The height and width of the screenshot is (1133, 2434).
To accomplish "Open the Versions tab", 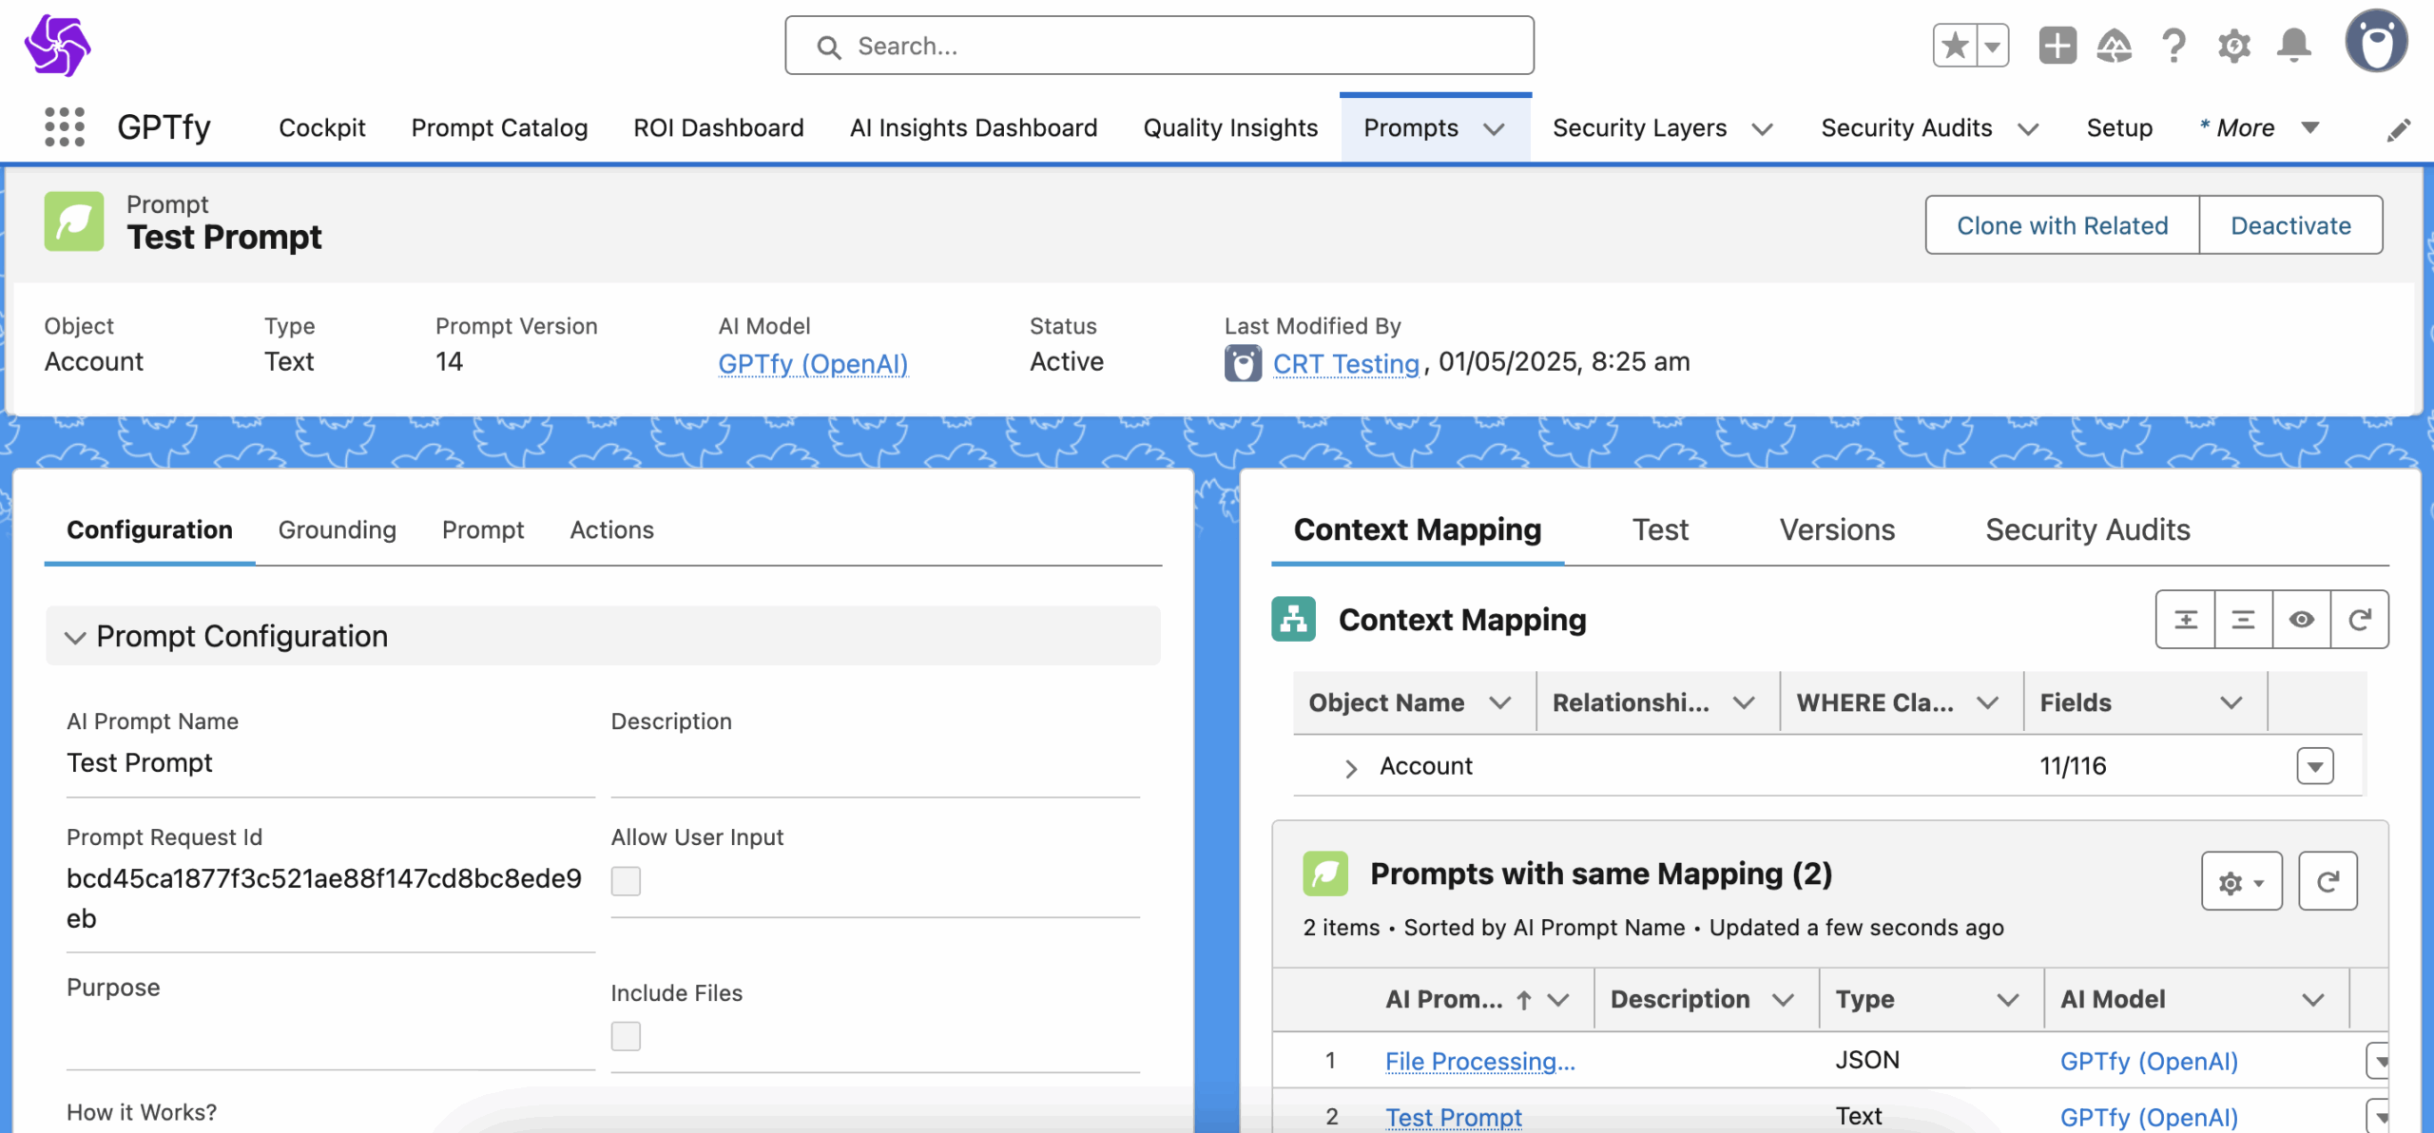I will click(1837, 530).
